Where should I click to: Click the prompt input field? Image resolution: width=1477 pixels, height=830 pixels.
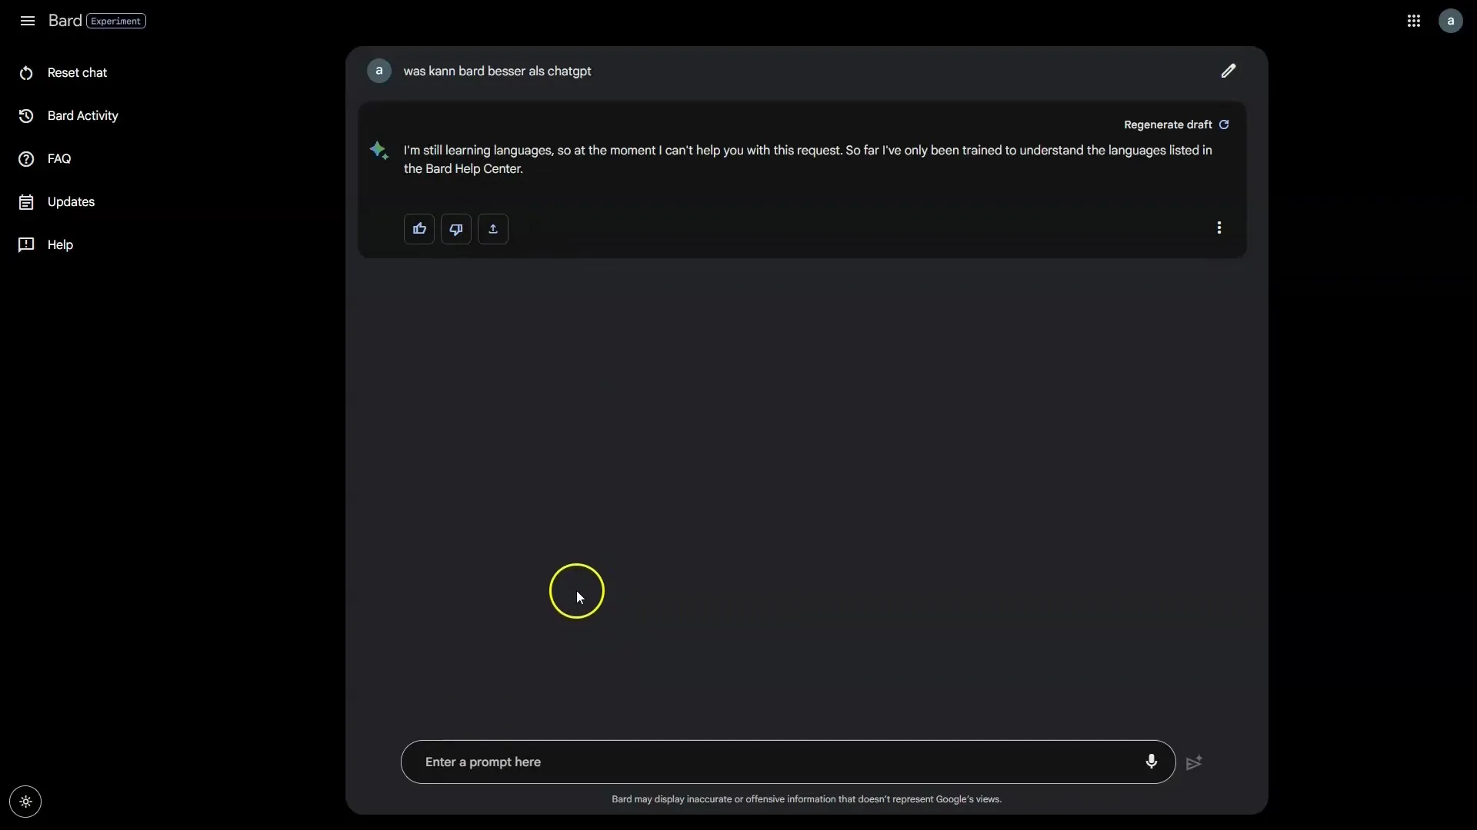789,761
